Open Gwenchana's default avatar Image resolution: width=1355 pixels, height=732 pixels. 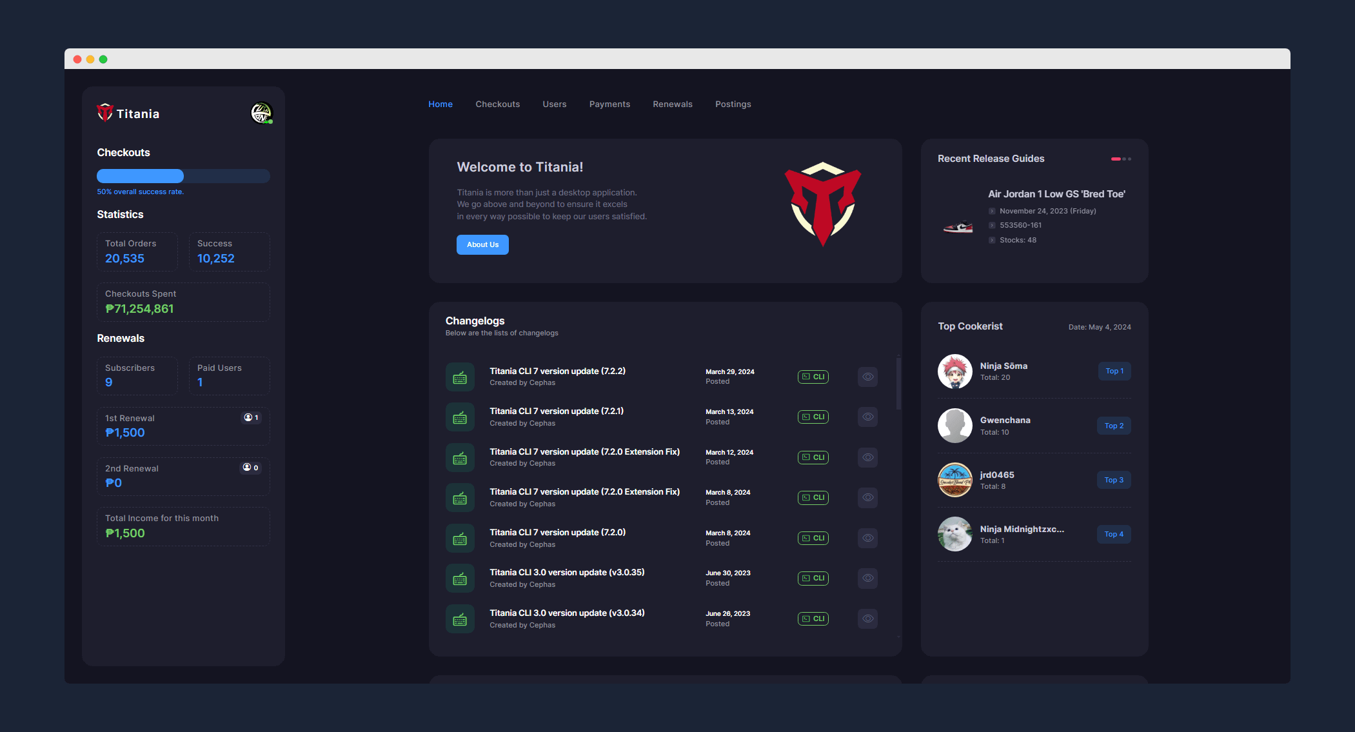coord(954,426)
